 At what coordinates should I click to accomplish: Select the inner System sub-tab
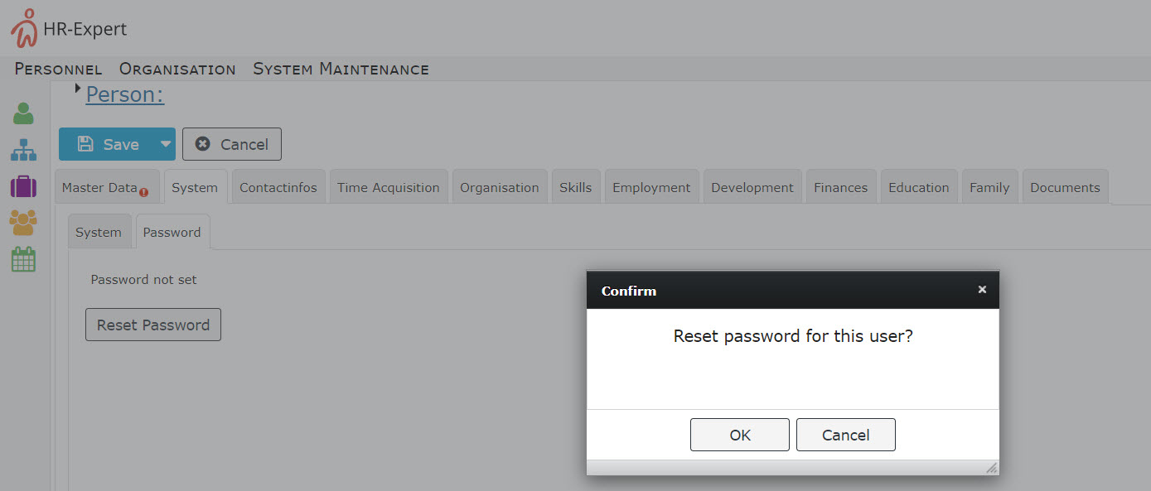[x=99, y=232]
